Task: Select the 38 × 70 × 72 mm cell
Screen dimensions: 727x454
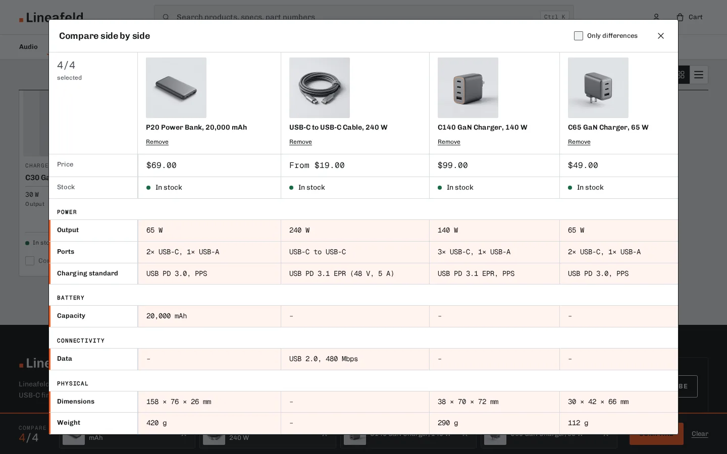Action: 494,402
